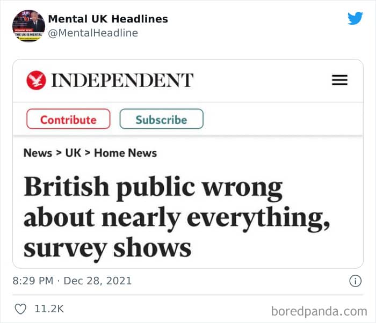
Task: Open the Independent hamburger menu
Action: [339, 80]
